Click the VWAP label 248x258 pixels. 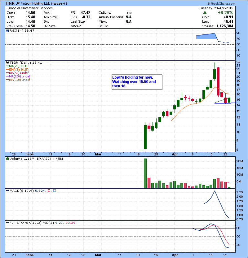coord(76,26)
